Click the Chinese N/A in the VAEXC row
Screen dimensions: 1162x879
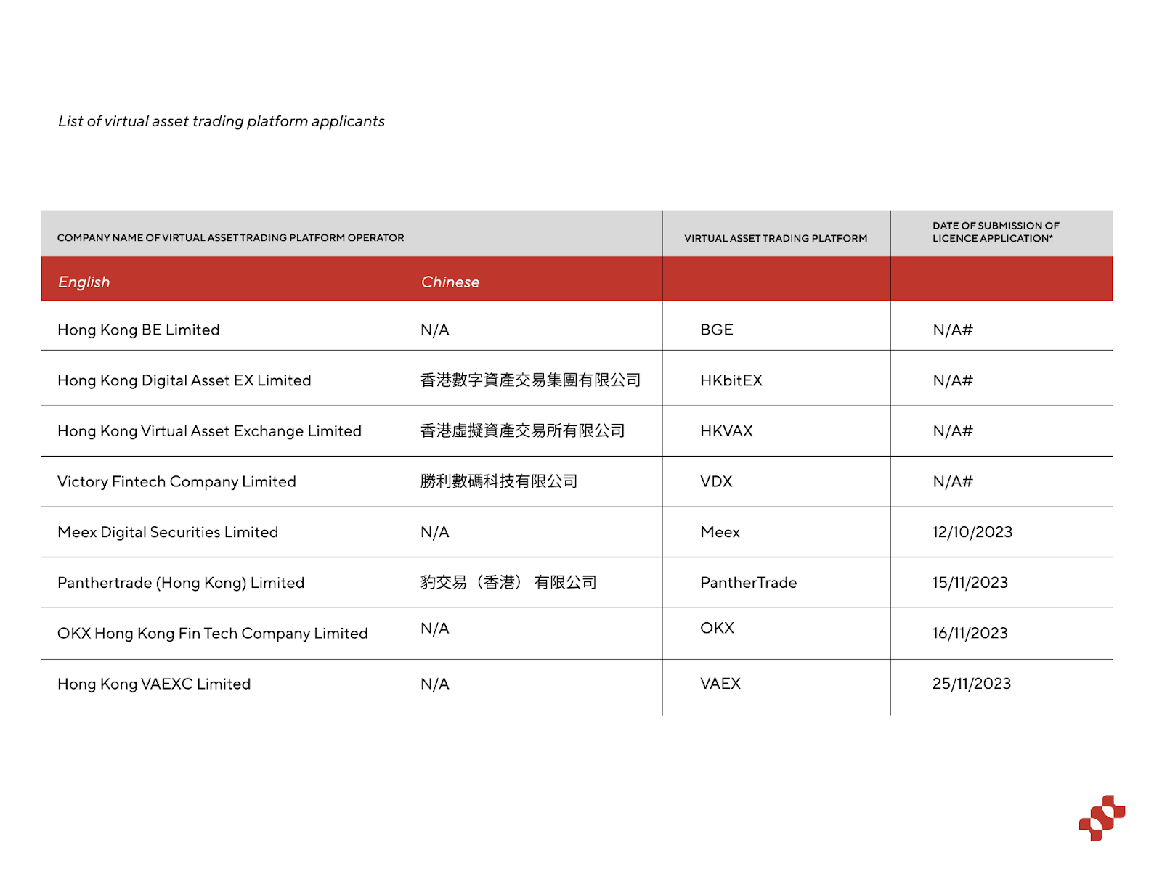tap(435, 684)
